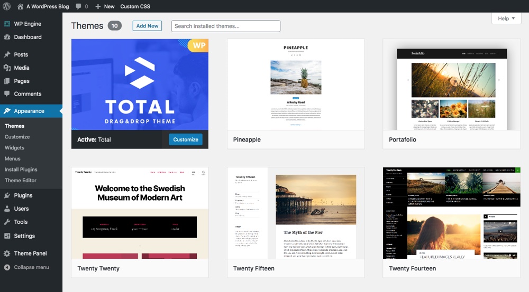Click the home icon beside A WordPress Blog

20,6
